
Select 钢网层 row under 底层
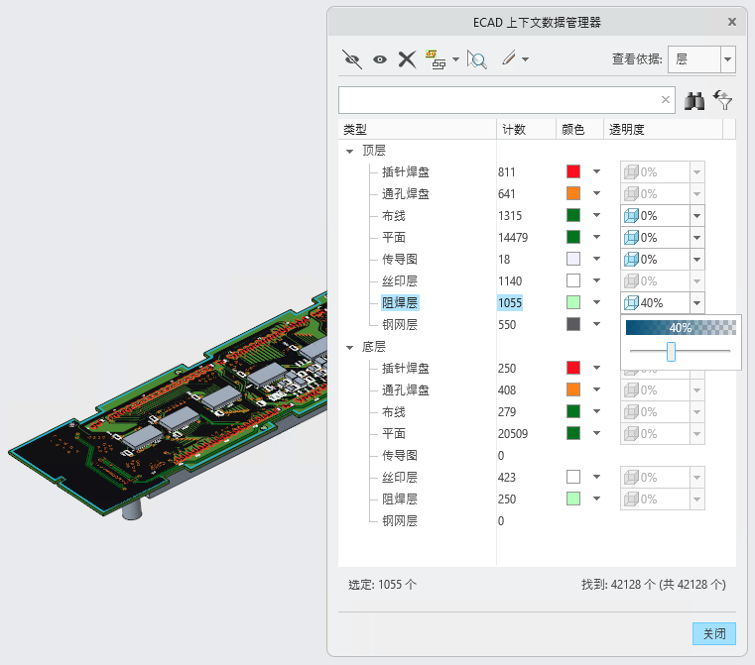pyautogui.click(x=399, y=520)
